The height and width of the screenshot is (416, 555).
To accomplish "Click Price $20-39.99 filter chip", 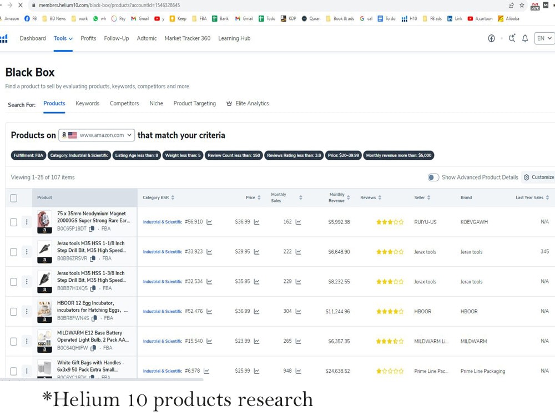I will tap(344, 155).
